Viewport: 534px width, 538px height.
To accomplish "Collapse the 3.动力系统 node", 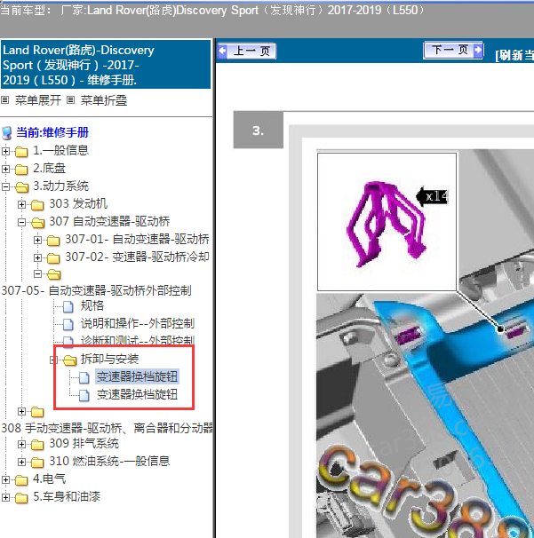I will [x=5, y=186].
